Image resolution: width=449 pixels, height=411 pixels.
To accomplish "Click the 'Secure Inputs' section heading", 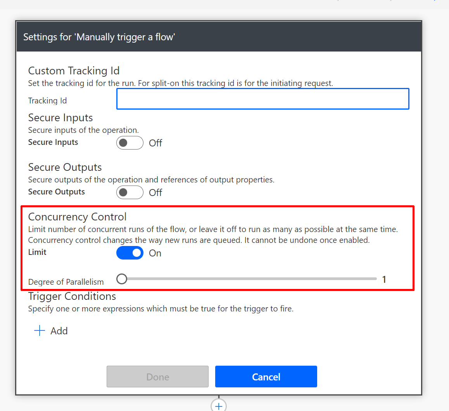I will pos(60,118).
